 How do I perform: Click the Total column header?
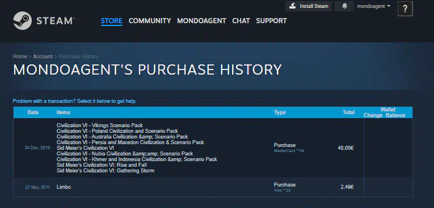(348, 112)
